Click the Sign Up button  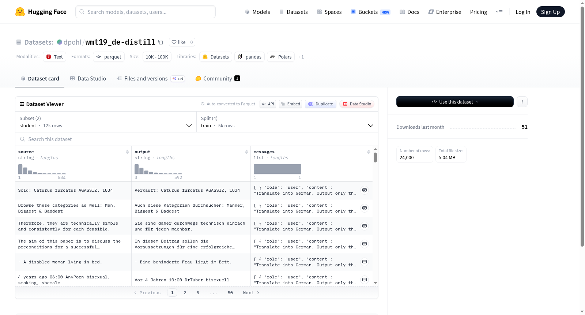(550, 12)
